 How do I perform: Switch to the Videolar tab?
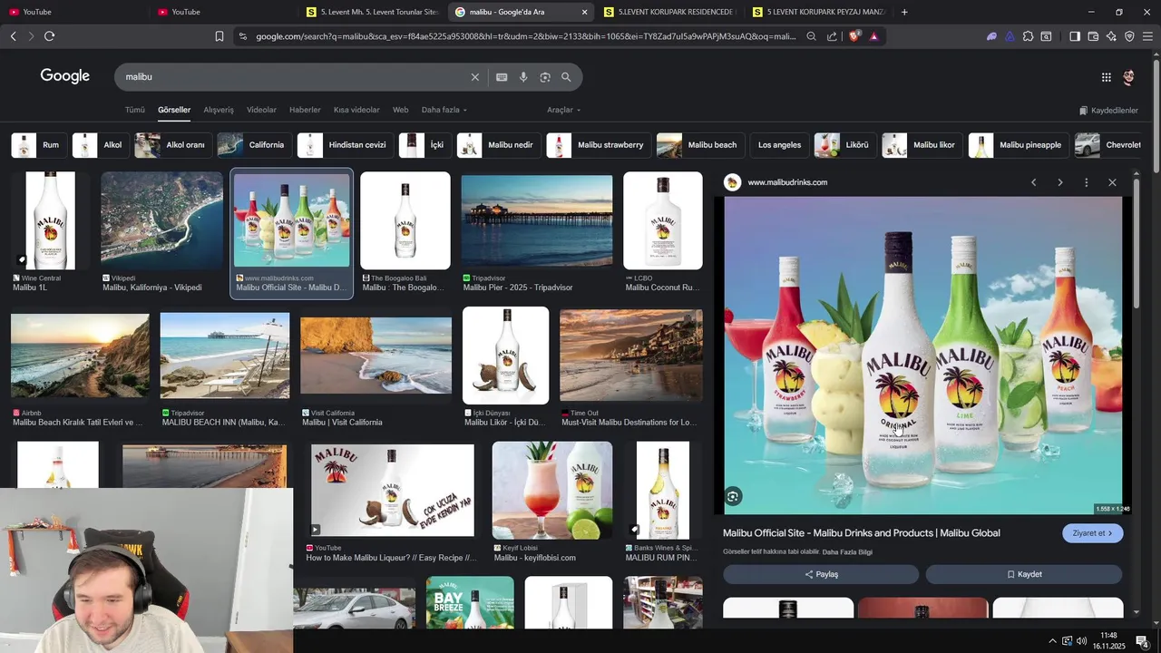point(261,110)
